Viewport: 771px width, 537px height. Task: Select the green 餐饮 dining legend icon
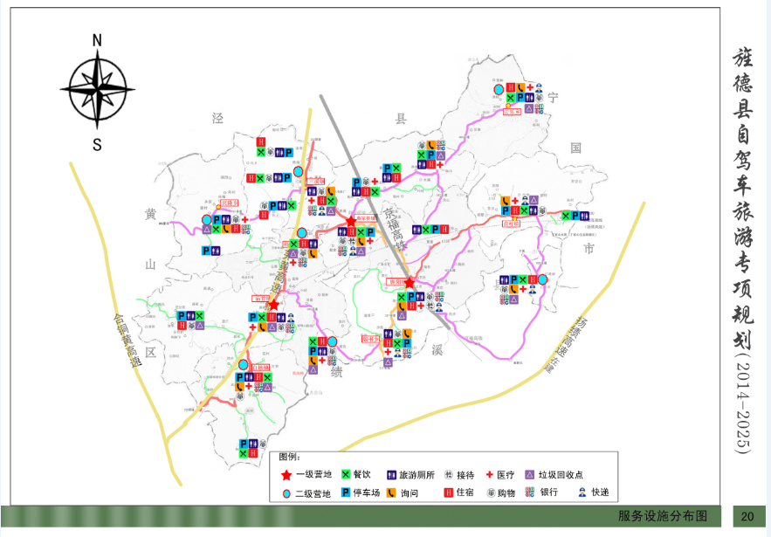(346, 475)
